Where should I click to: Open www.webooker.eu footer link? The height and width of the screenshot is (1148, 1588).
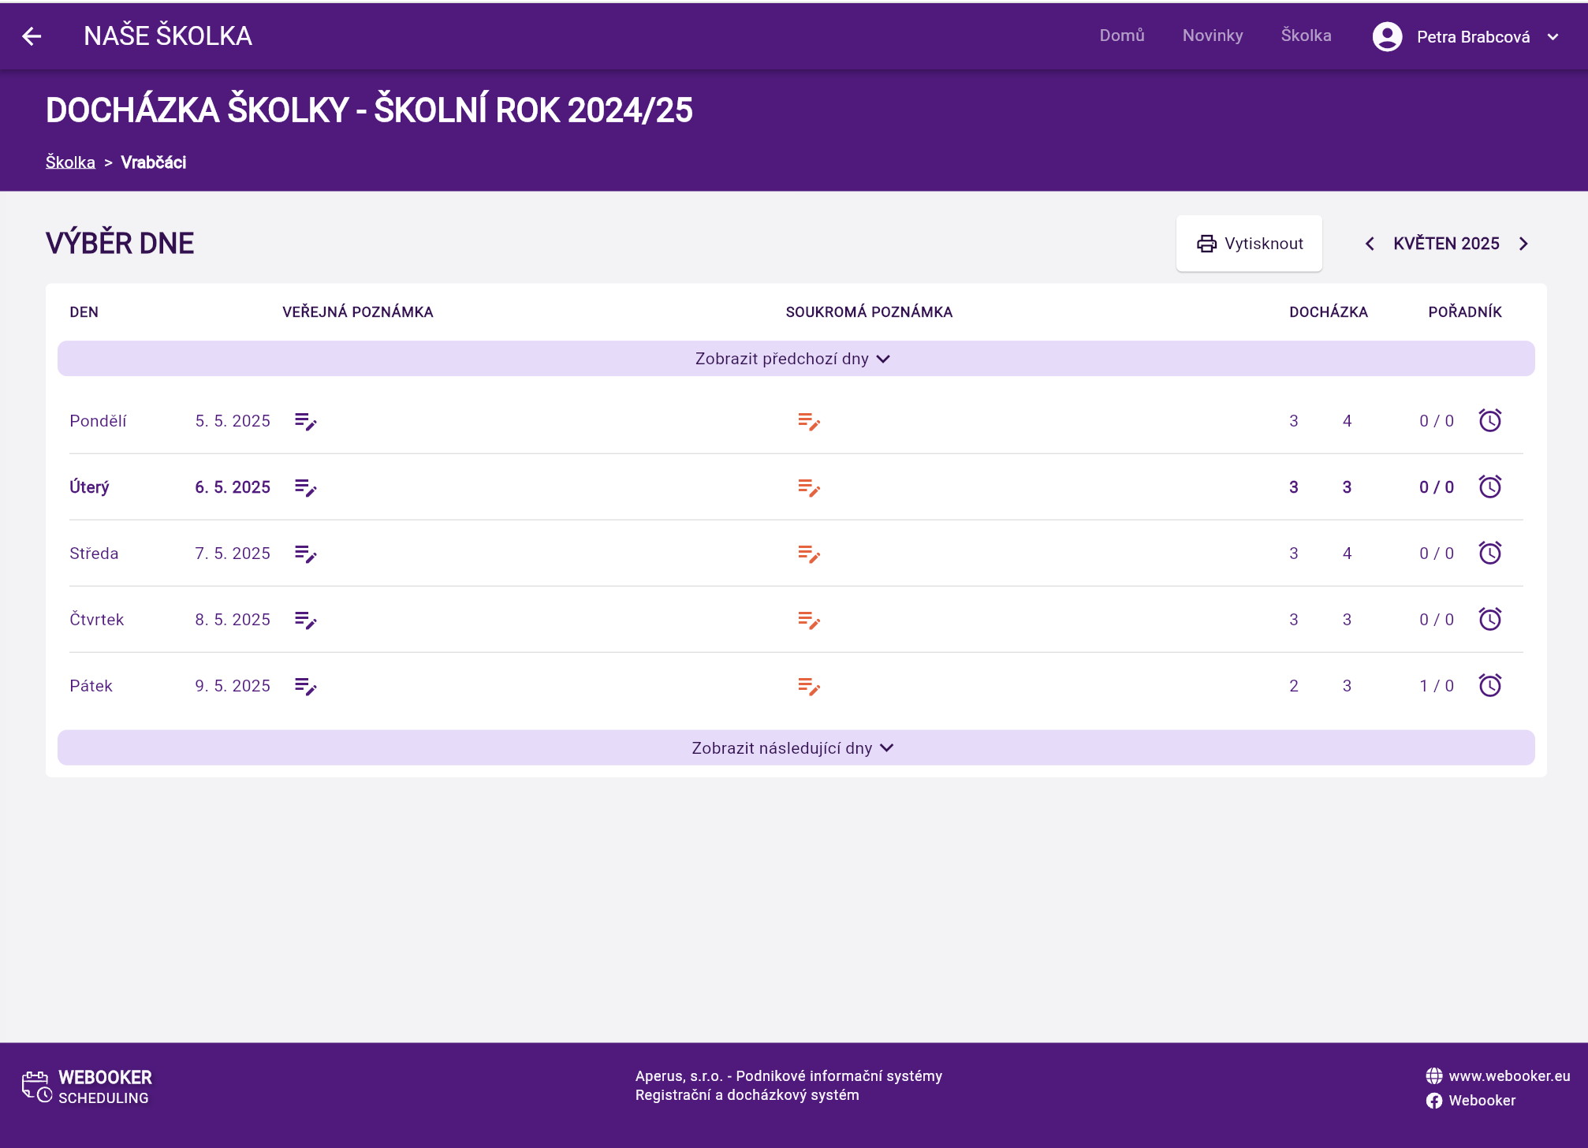point(1508,1075)
